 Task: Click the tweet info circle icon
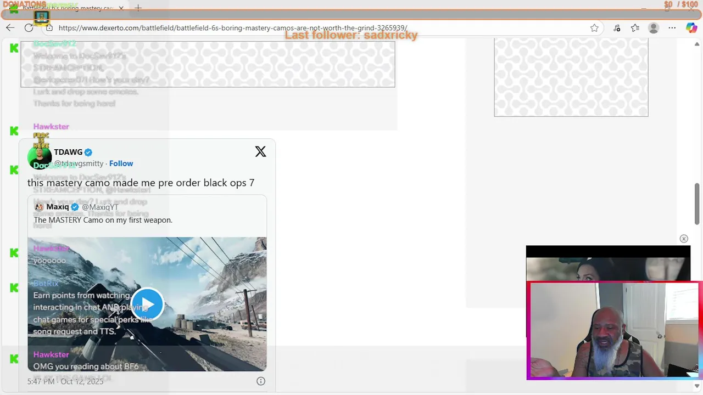[x=261, y=381]
